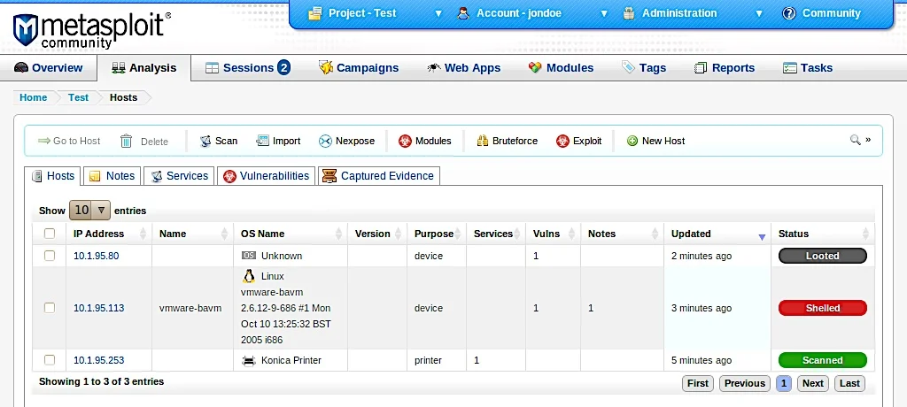Click the Last pagination button

coord(849,383)
